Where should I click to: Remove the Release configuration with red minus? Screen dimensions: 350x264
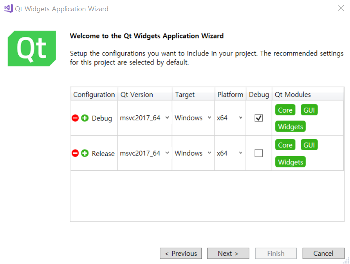(x=75, y=153)
